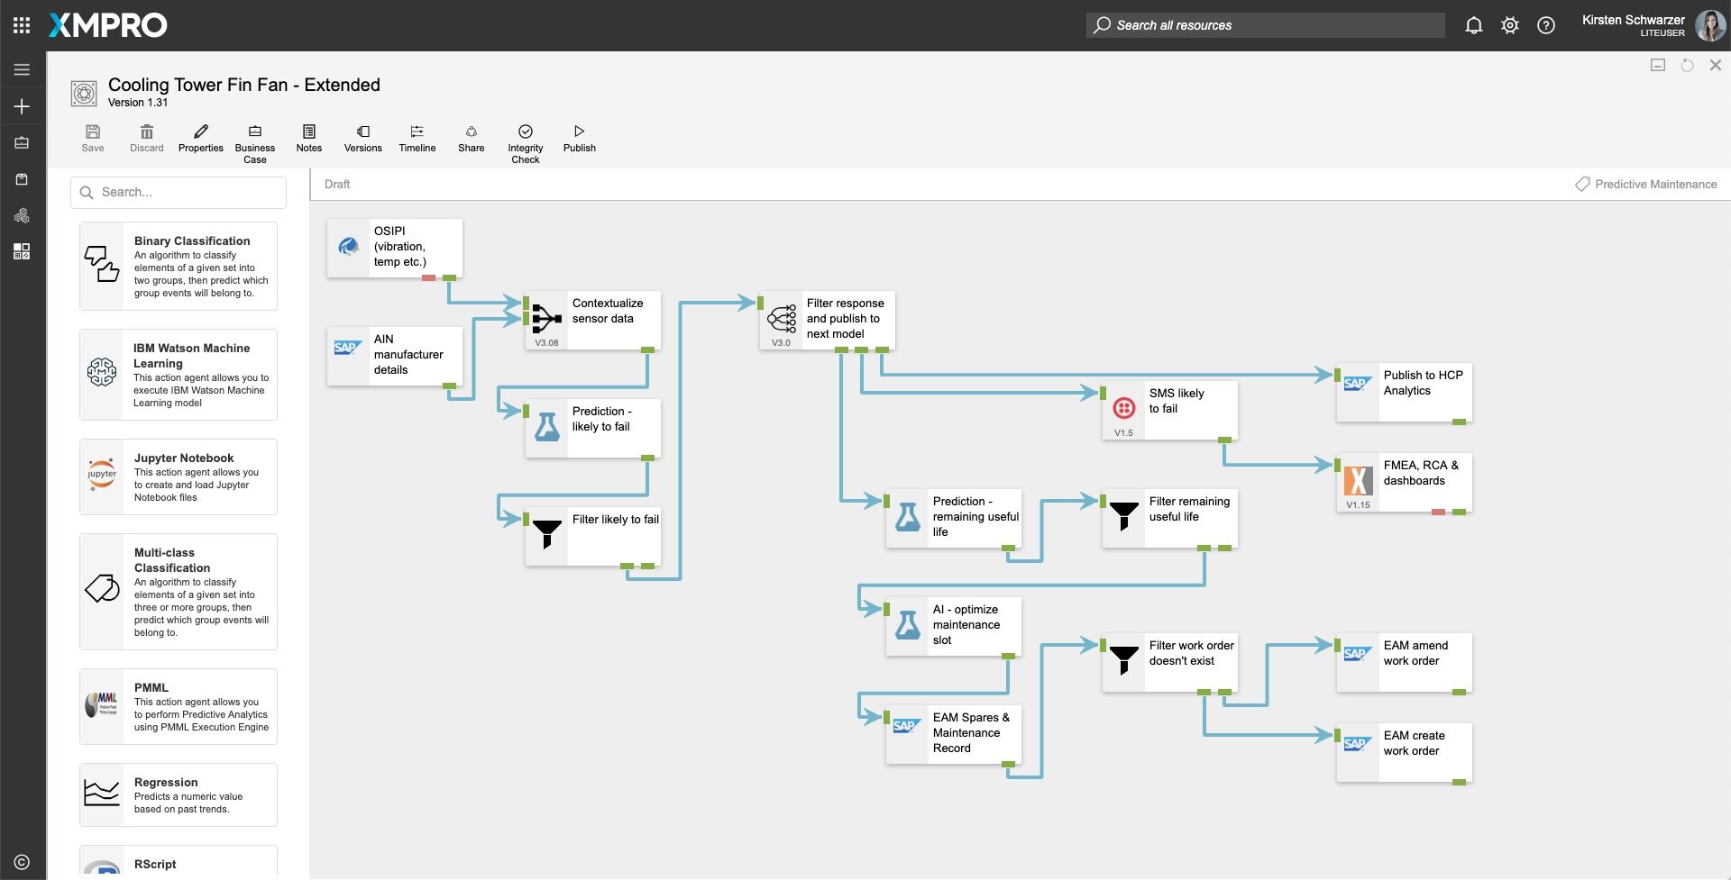Focus the Search all resources box

(x=1264, y=25)
